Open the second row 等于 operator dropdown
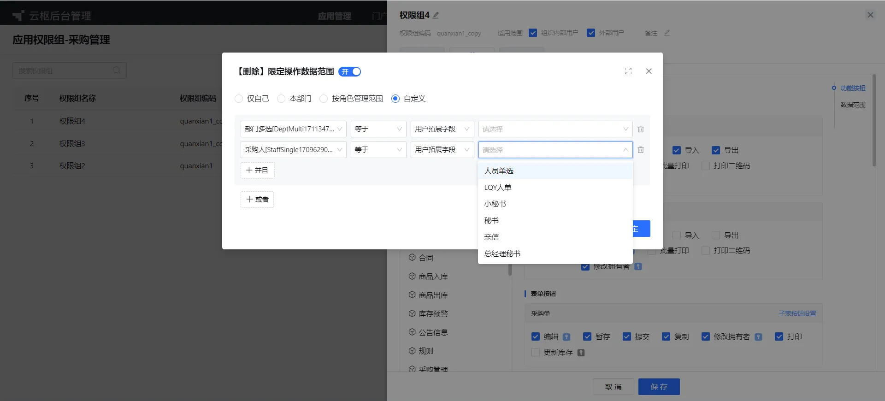The image size is (885, 401). pos(378,150)
